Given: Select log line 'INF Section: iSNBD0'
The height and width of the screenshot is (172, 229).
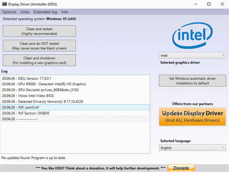Looking at the screenshot, I should 75,113.
